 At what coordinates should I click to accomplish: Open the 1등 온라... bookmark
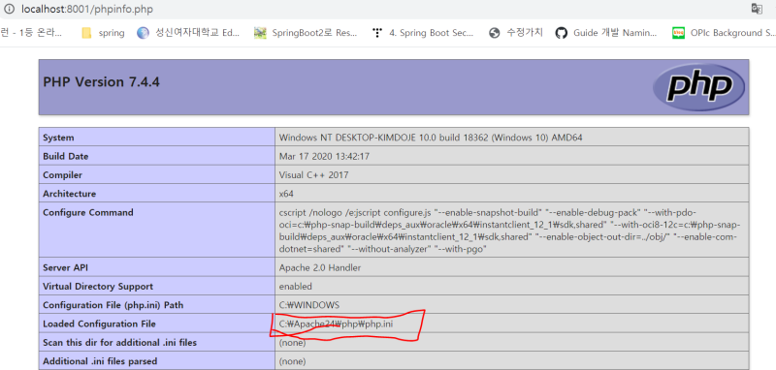[32, 33]
